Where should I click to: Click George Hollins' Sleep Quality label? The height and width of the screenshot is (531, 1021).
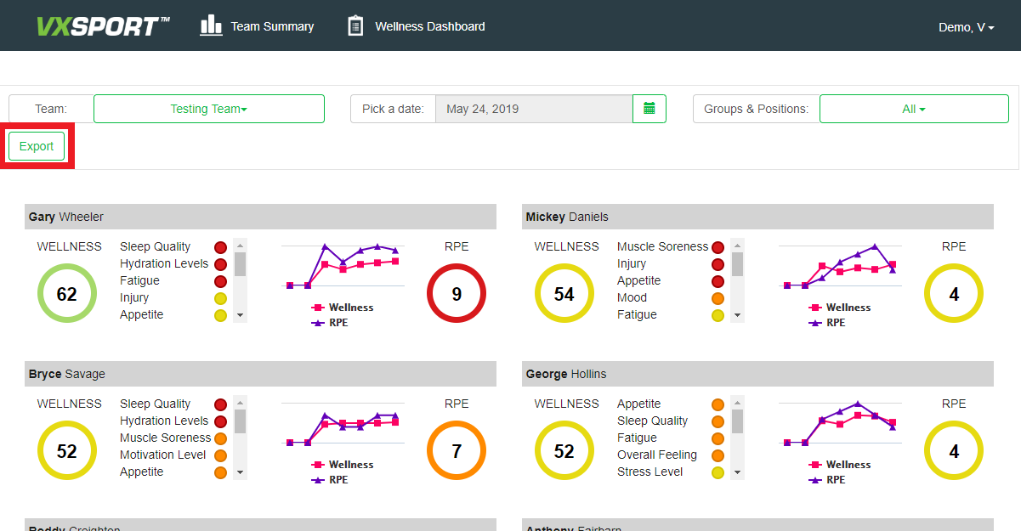[x=653, y=421]
